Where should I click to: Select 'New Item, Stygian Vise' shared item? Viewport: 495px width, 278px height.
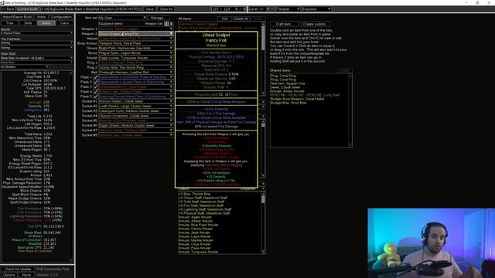pos(288,83)
